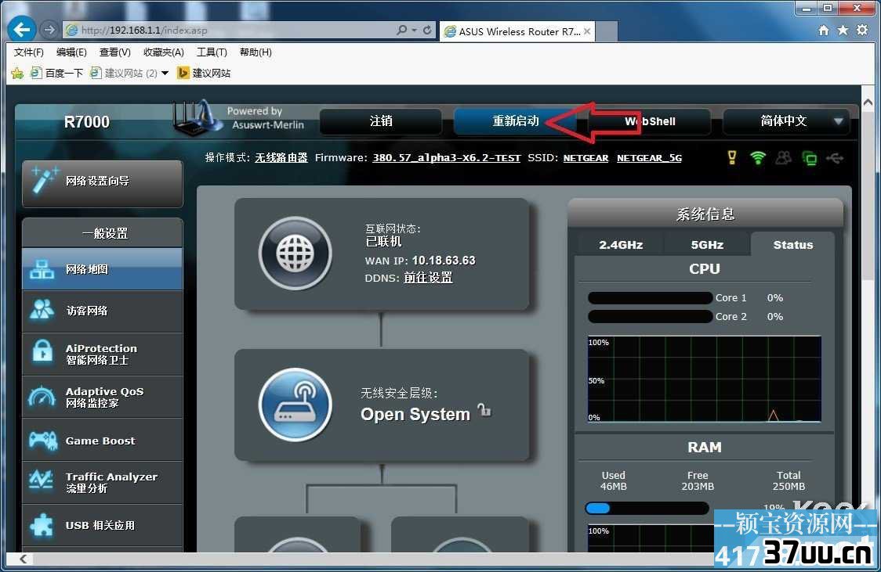Click the Core 1 CPU usage bar
This screenshot has width=881, height=572.
(x=650, y=298)
